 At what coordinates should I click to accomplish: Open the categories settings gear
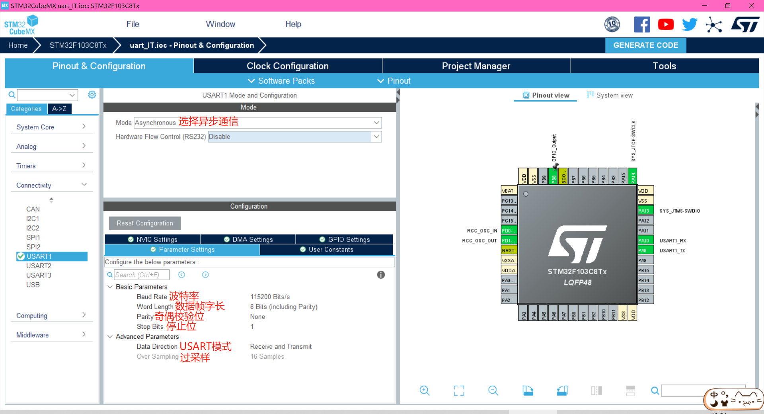pyautogui.click(x=92, y=95)
